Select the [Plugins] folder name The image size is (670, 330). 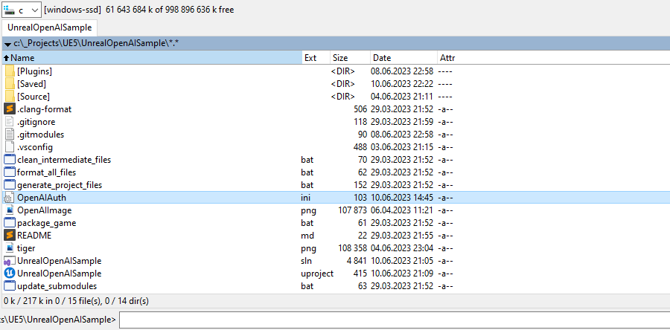[x=34, y=71]
